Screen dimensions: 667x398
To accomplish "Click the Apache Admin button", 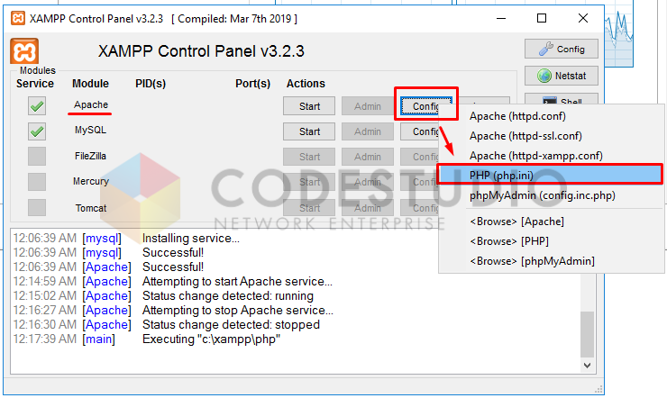I will [x=368, y=106].
